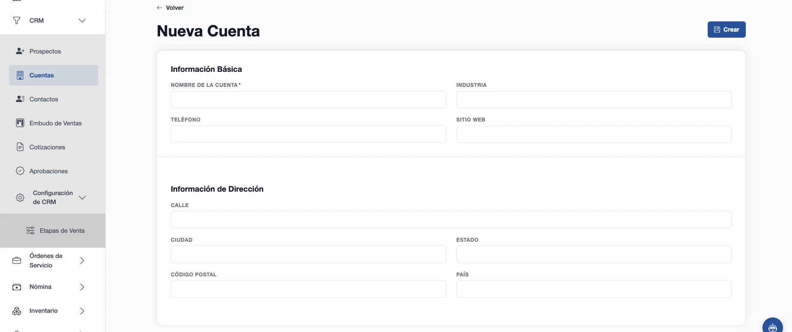Click into the Industria field
The width and height of the screenshot is (792, 332).
coord(594,100)
